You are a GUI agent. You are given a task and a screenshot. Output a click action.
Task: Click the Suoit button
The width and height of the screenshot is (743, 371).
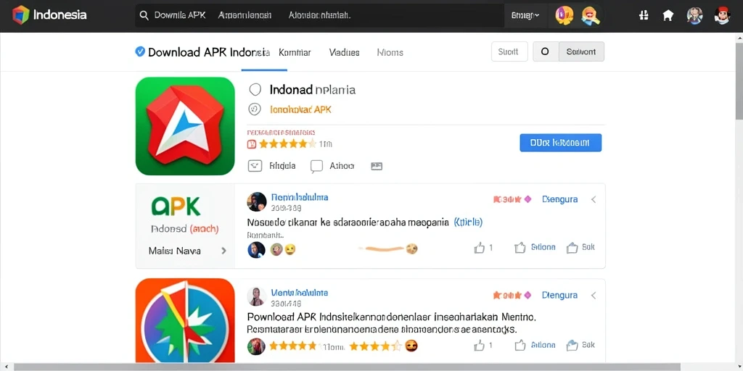(x=509, y=51)
